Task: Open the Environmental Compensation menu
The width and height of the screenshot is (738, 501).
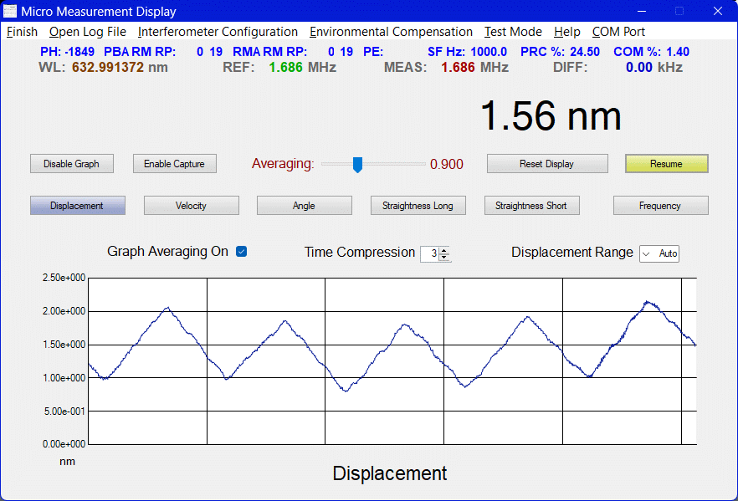Action: pos(391,32)
